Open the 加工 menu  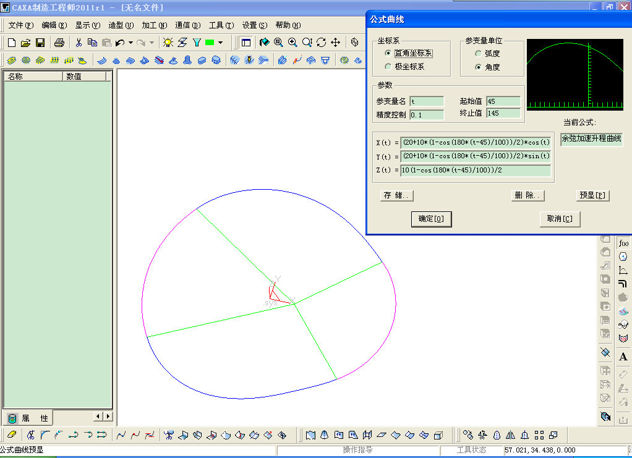point(155,25)
